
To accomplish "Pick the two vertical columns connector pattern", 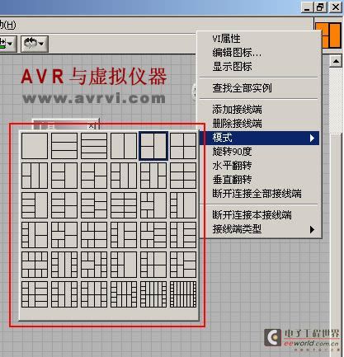I will (x=124, y=146).
